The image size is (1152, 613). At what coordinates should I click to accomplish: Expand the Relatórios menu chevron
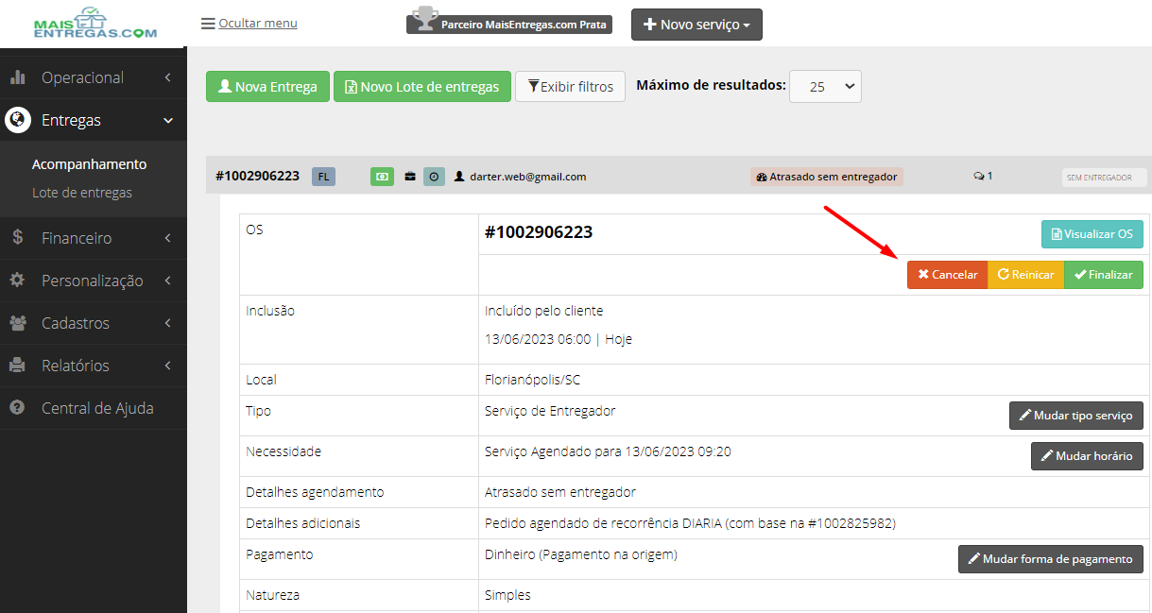click(x=167, y=366)
